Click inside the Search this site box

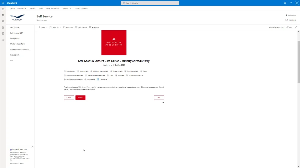point(150,3)
